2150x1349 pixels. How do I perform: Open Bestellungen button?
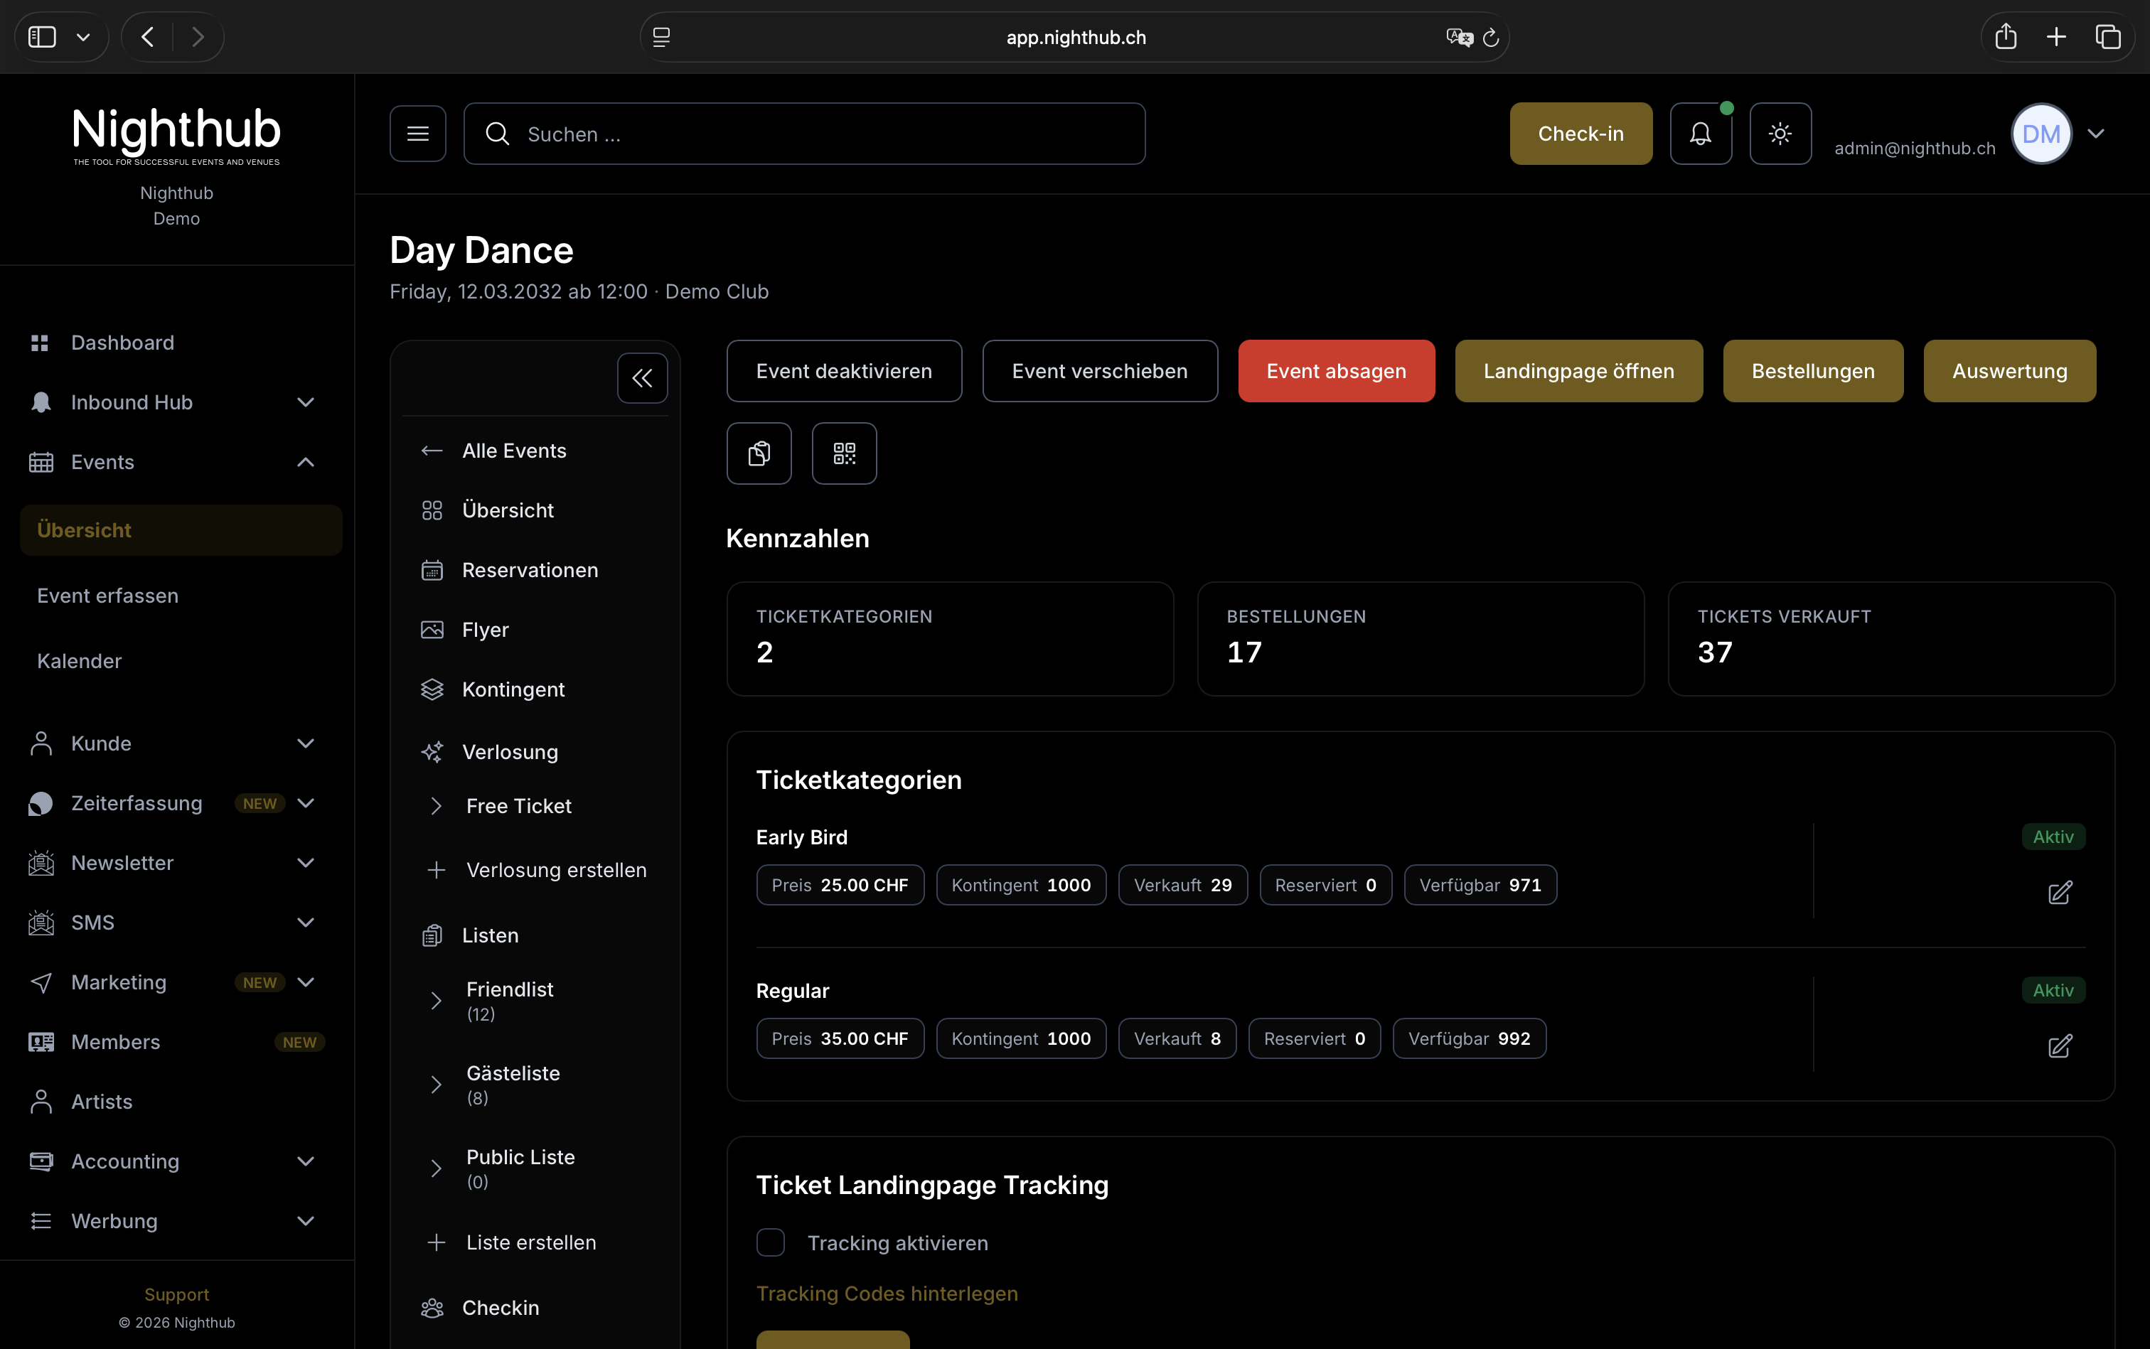coord(1812,371)
